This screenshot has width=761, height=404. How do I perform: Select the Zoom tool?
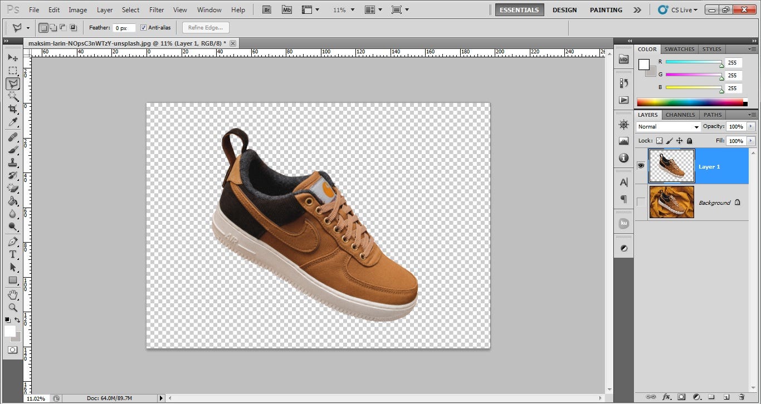pyautogui.click(x=13, y=307)
